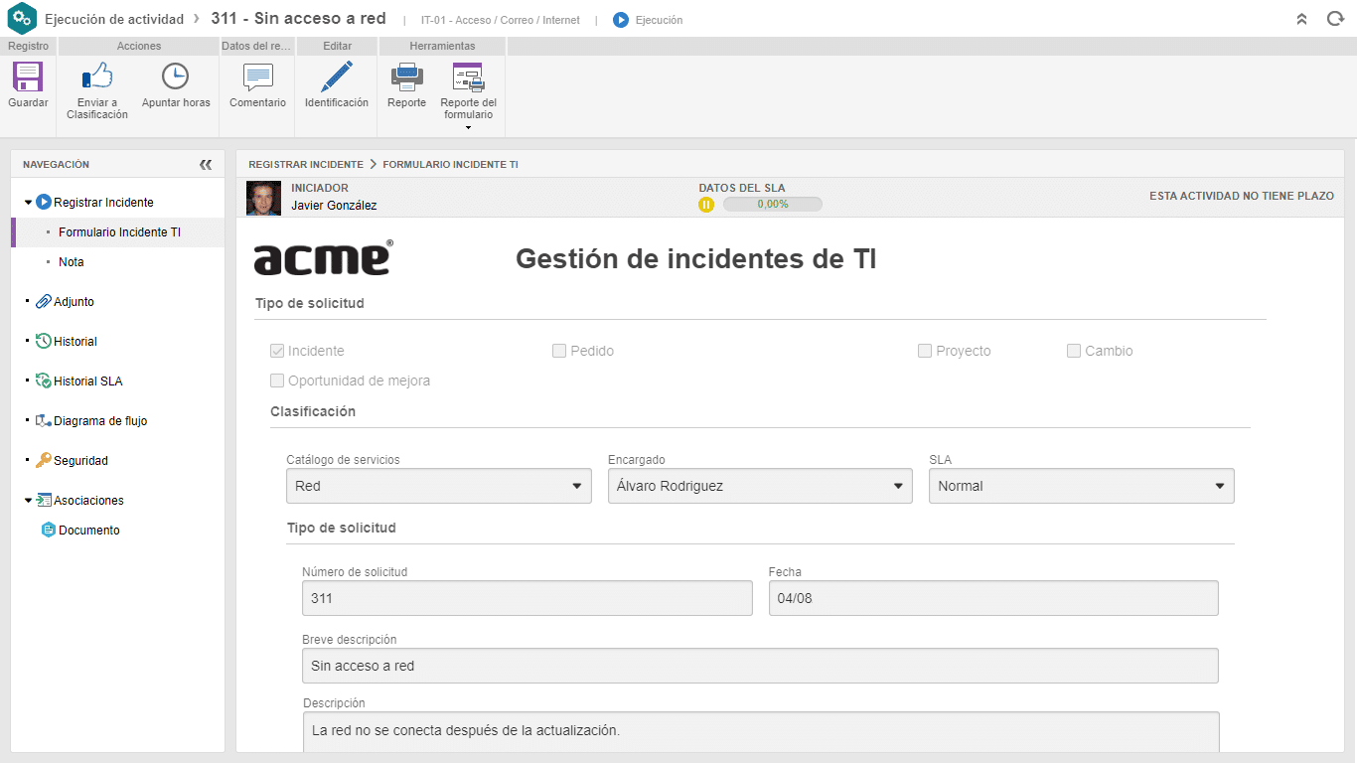Select Nota in navigation tree
The width and height of the screenshot is (1357, 763).
pyautogui.click(x=71, y=262)
